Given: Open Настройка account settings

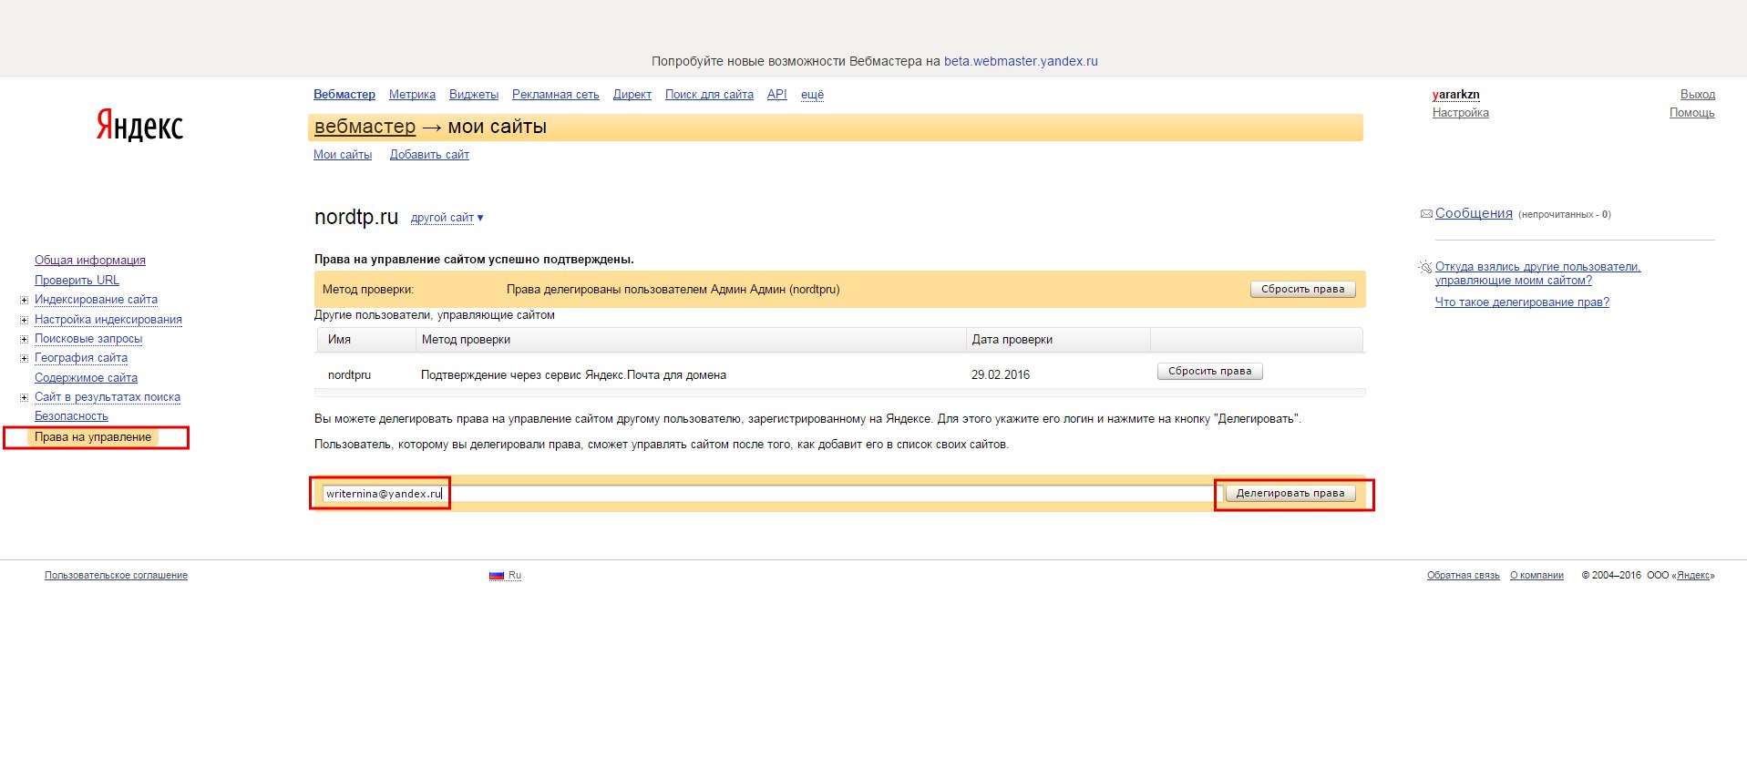Looking at the screenshot, I should click(1461, 113).
